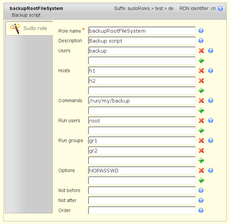This screenshot has width=230, height=224.
Task: Remove the /run/my/backup command
Action: [201, 101]
